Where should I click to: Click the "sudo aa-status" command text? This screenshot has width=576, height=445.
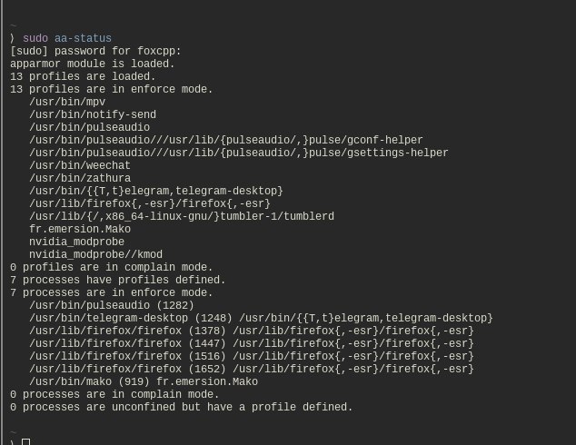(67, 38)
